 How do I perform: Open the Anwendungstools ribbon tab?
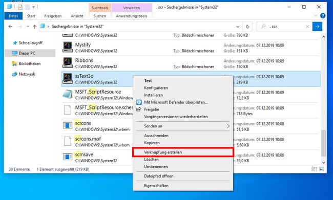point(132,16)
